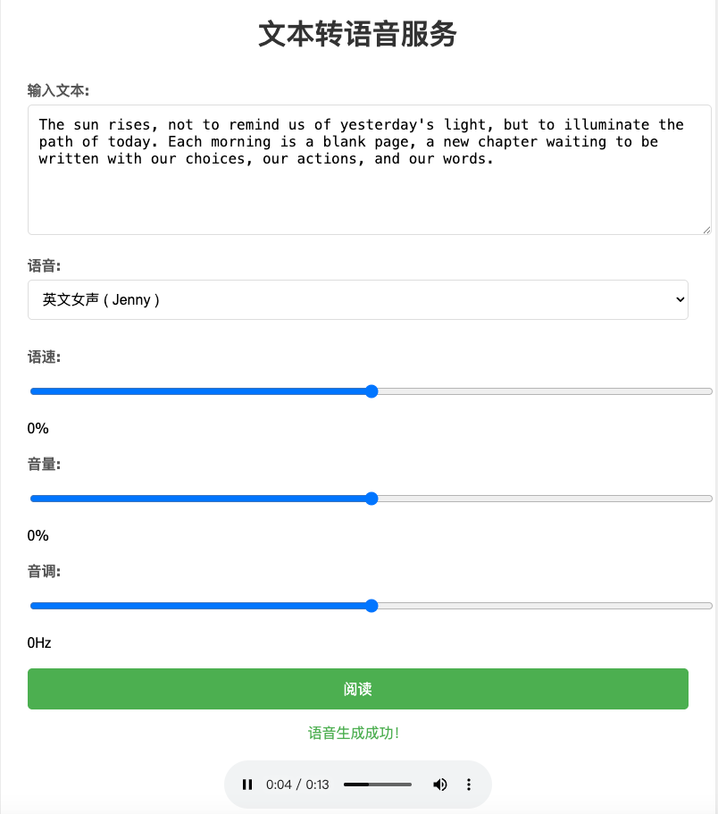This screenshot has height=814, width=718.
Task: Pause the audio playback
Action: 247,785
